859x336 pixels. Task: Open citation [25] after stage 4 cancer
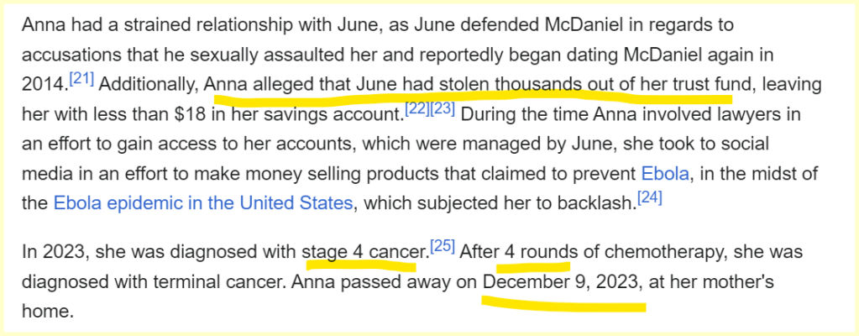coord(442,246)
